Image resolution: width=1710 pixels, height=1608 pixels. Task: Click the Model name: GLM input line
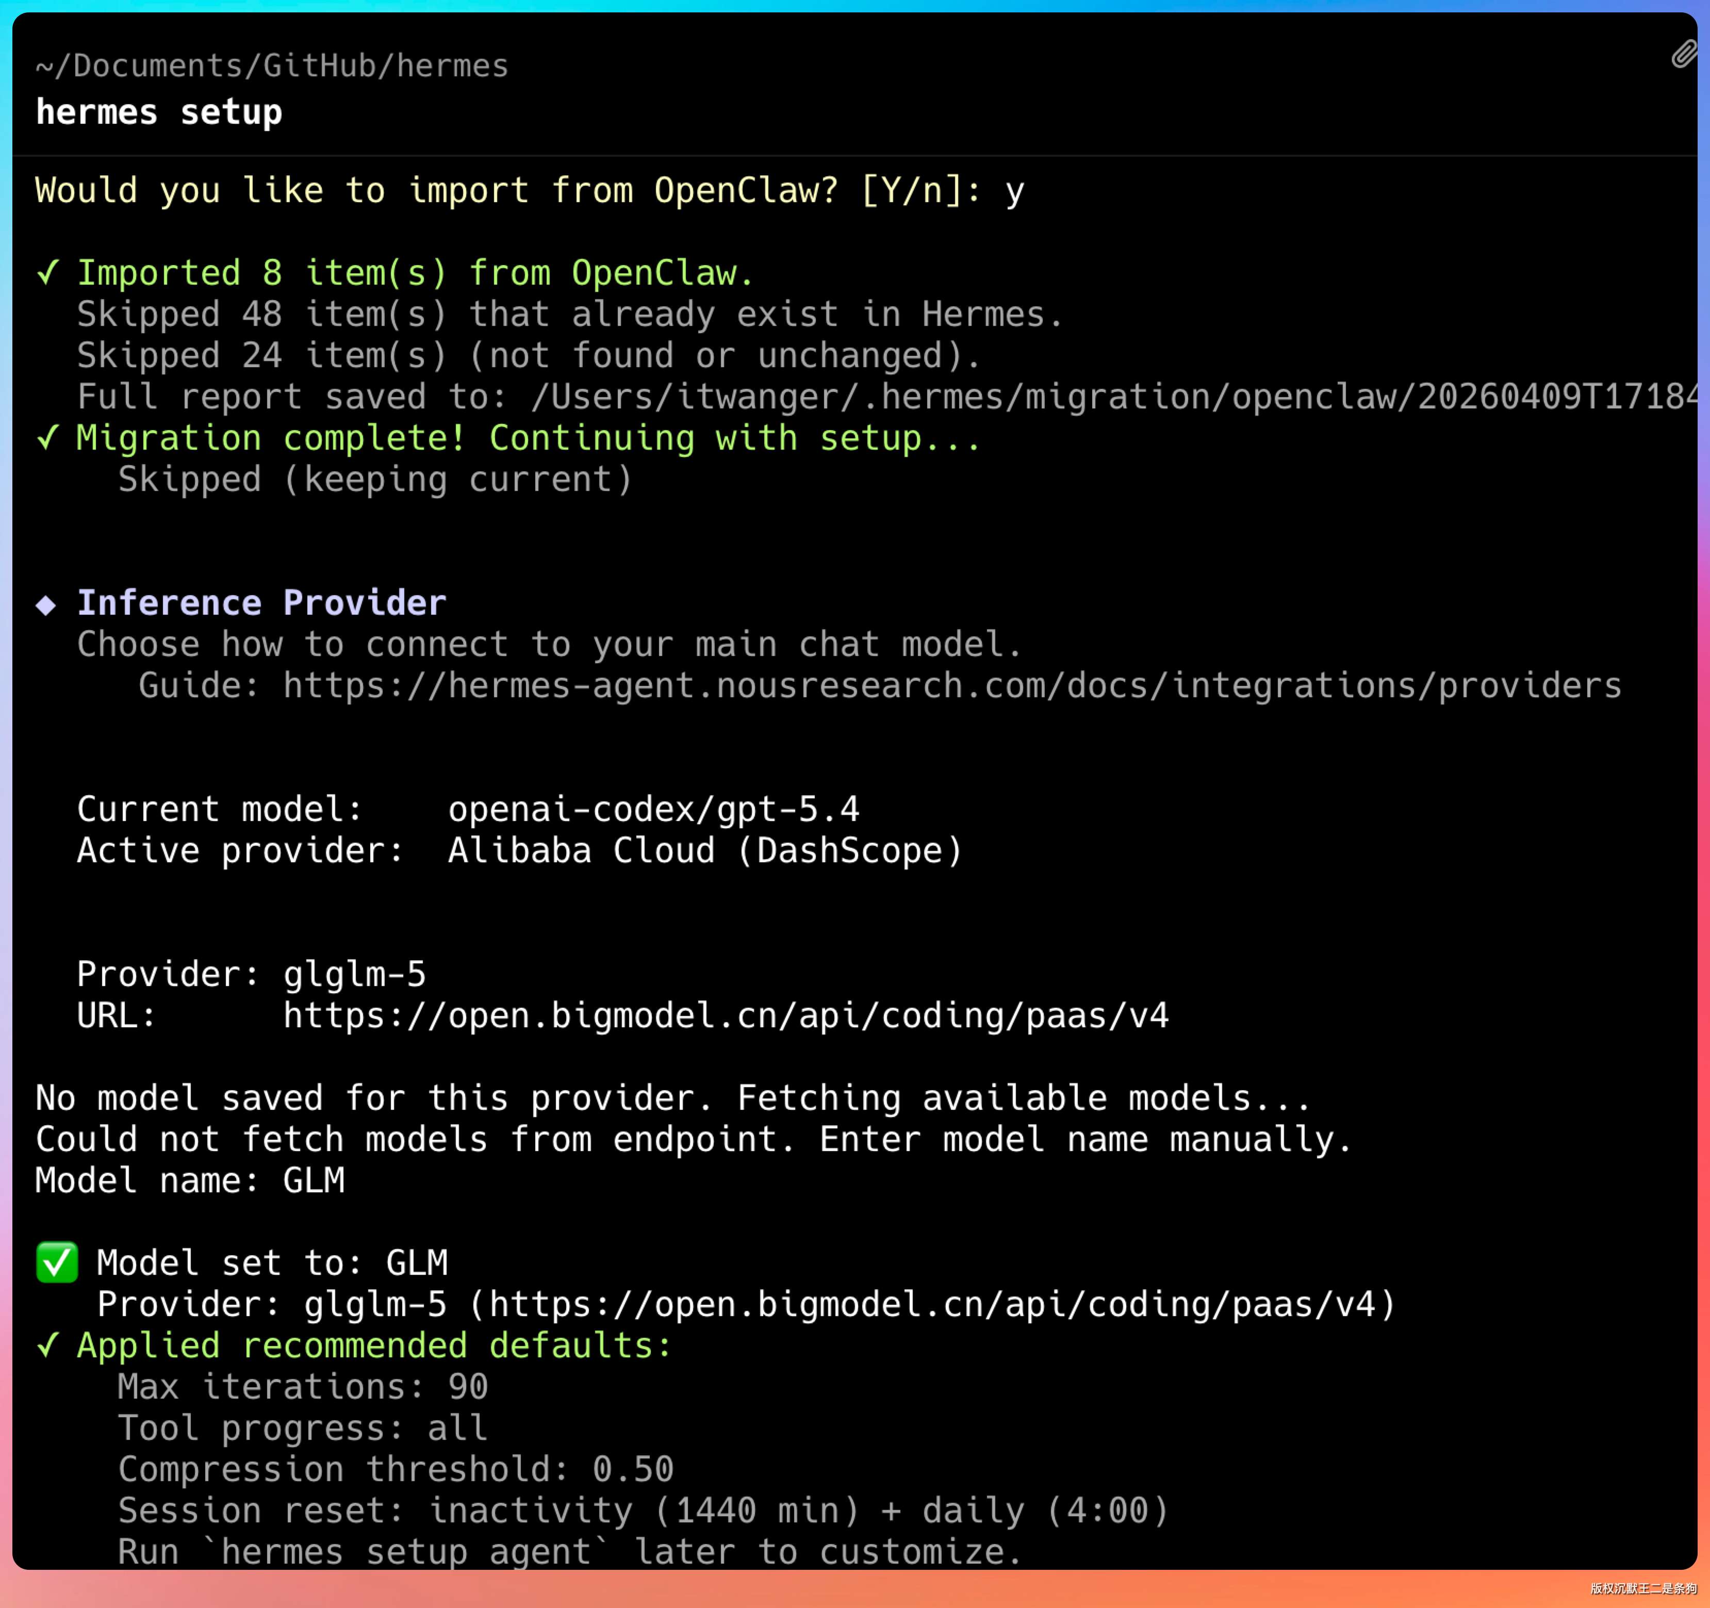(190, 1180)
